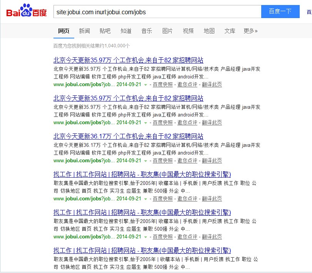This screenshot has height=273, width=312.
Task: Select the 网页 tab
Action: coord(64,31)
